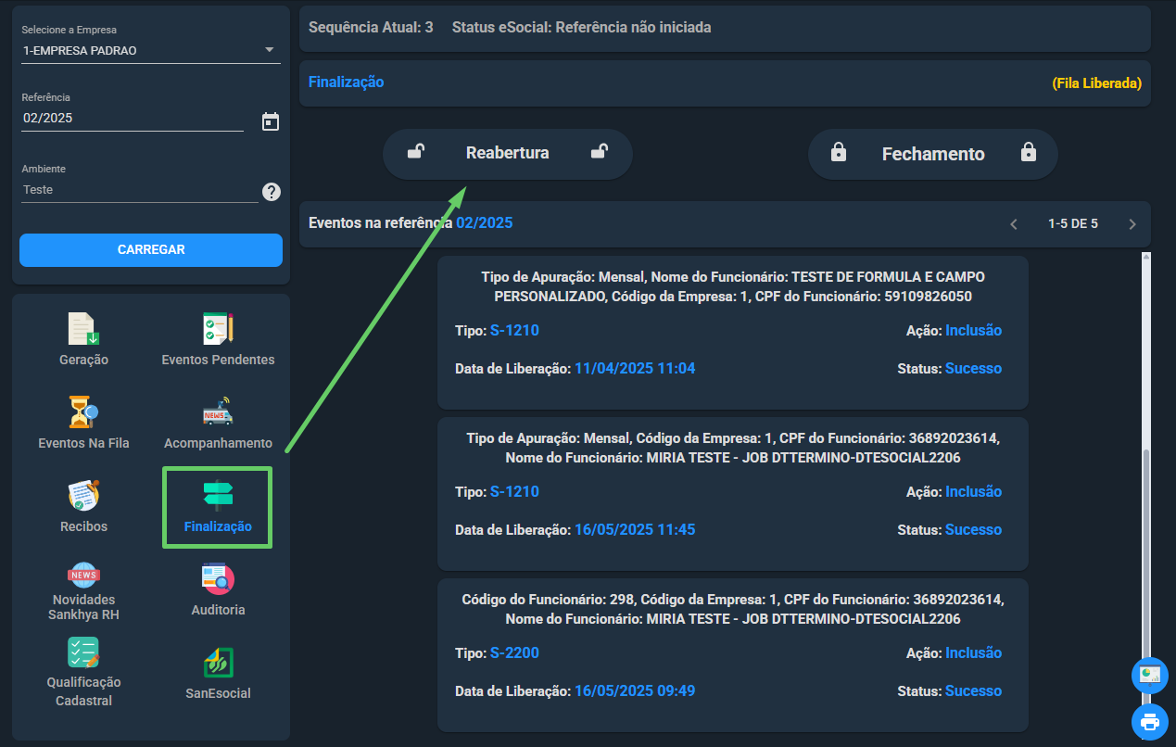Click the 1-5 DE 5 pagination text
1176x747 pixels.
[1073, 224]
